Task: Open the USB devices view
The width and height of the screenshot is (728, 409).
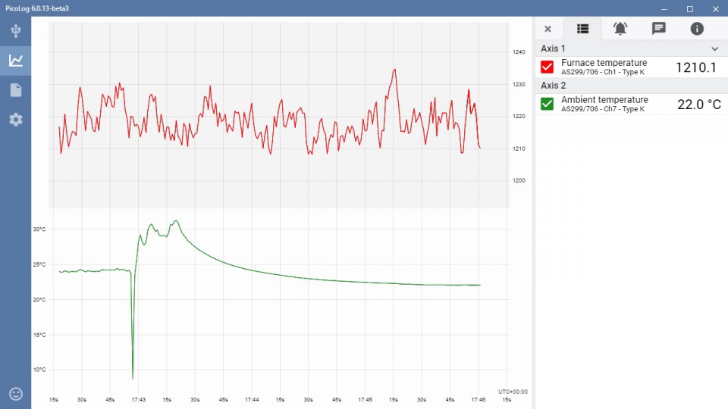Action: (x=16, y=31)
